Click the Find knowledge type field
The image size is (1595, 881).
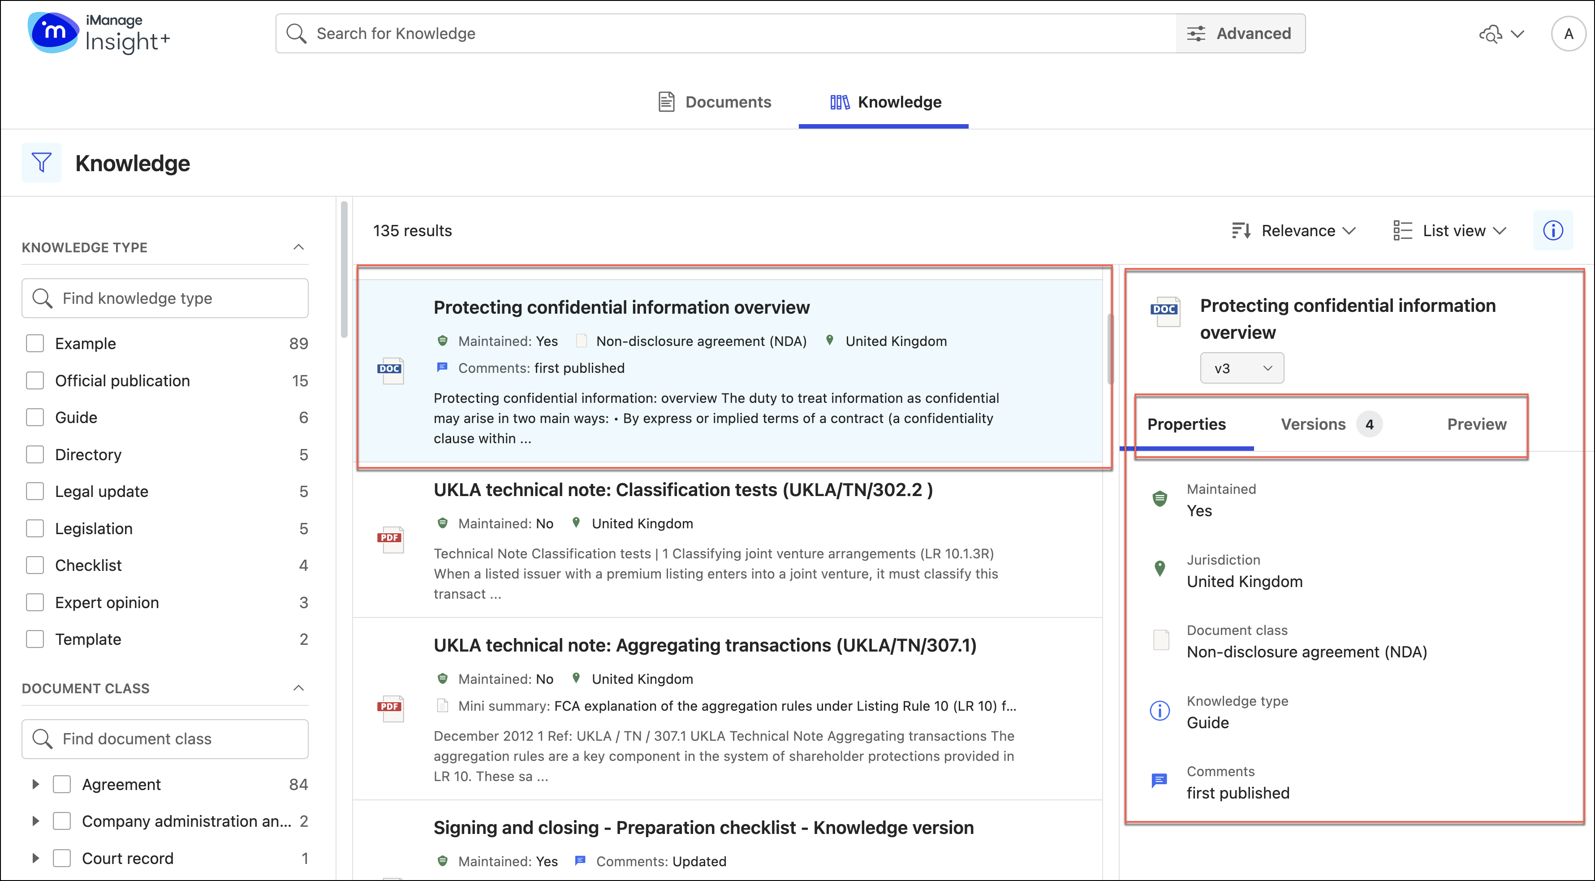(165, 298)
